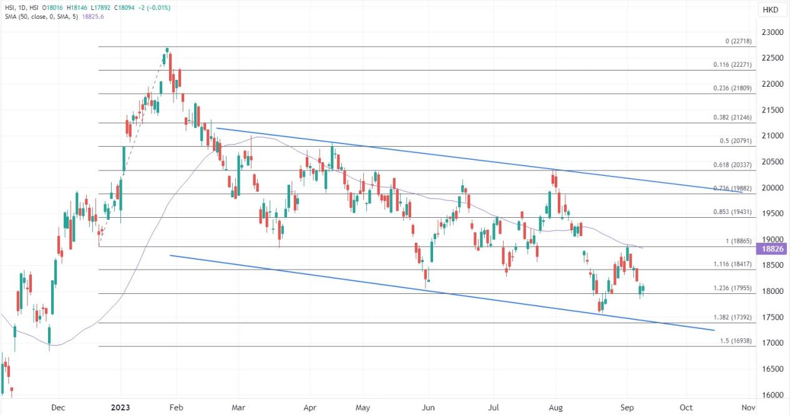Click the SMA value 18825.6 in legend
The width and height of the screenshot is (790, 415).
pos(93,16)
